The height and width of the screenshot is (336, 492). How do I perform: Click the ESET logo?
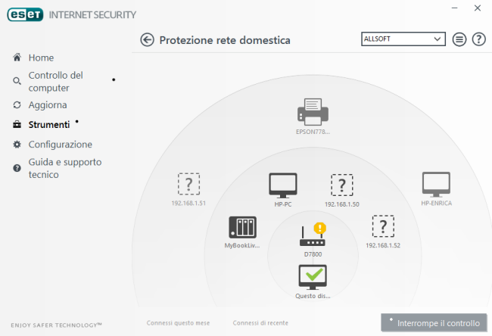(x=25, y=14)
